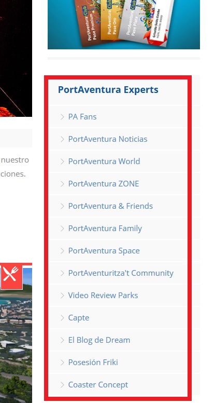The width and height of the screenshot is (215, 403).
Task: Go to PortAventura & Friends
Action: (x=110, y=206)
